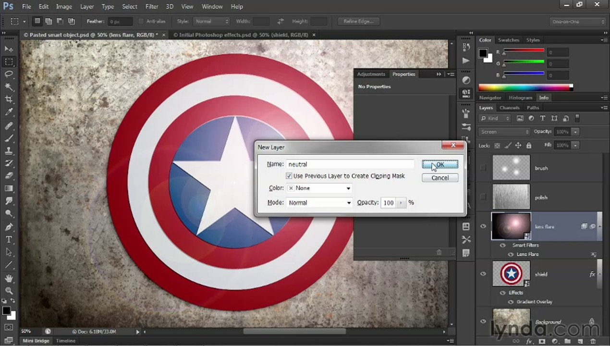
Task: Uncheck Use Previous Layer to Create Clipping Mask
Action: pyautogui.click(x=289, y=176)
